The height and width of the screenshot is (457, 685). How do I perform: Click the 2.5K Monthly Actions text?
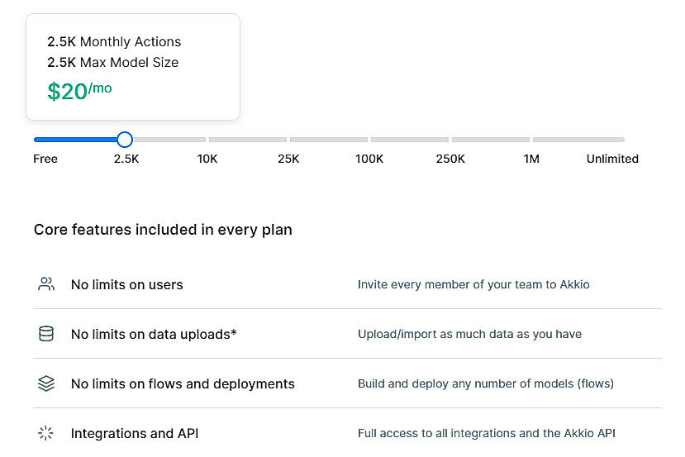114,41
